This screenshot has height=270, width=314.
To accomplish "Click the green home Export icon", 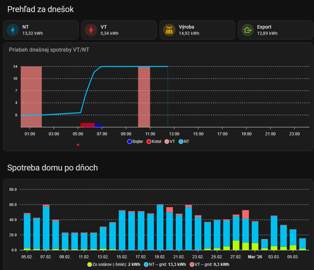I will 247,30.
